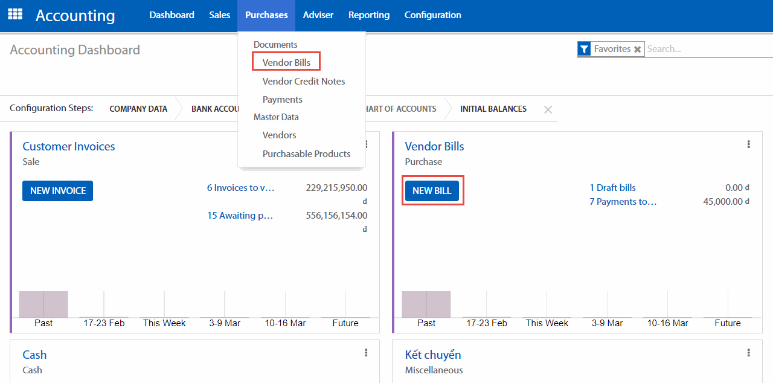Expand the Adviser menu
Viewport: 773px width, 383px height.
pos(318,15)
